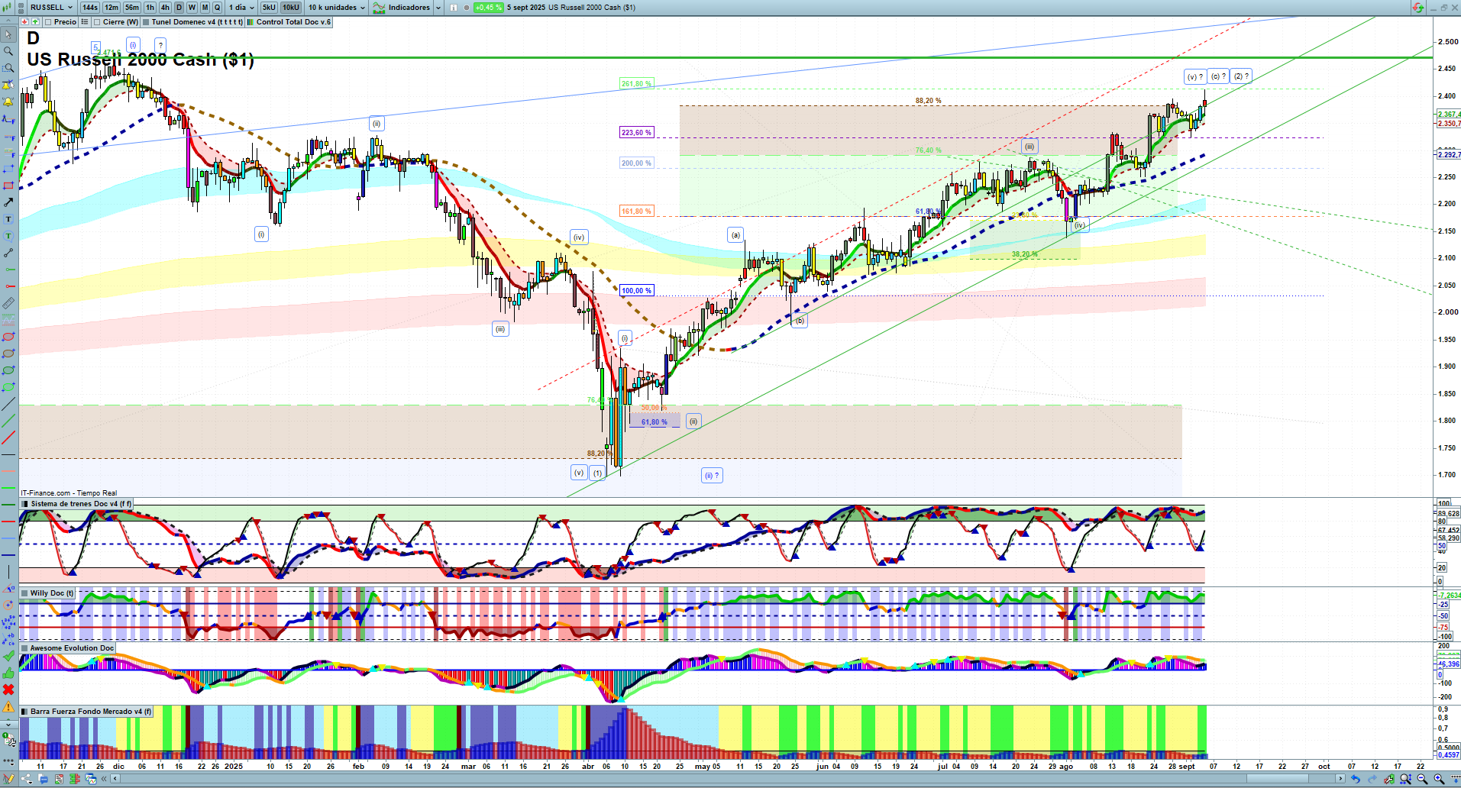
Task: Toggle the 5kU quantity button
Action: tap(269, 8)
